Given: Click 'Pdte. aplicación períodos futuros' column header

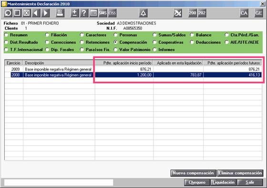Looking at the screenshot, I should pos(233,63).
